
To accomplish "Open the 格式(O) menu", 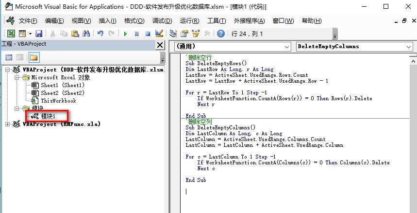I will 134,21.
